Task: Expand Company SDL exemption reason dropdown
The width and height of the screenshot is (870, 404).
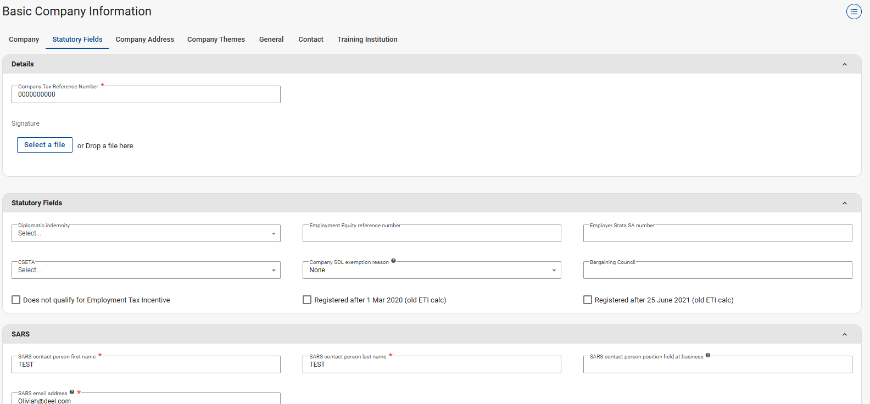Action: pyautogui.click(x=431, y=271)
